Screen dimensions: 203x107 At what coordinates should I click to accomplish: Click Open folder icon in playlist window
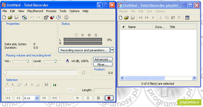127,18
